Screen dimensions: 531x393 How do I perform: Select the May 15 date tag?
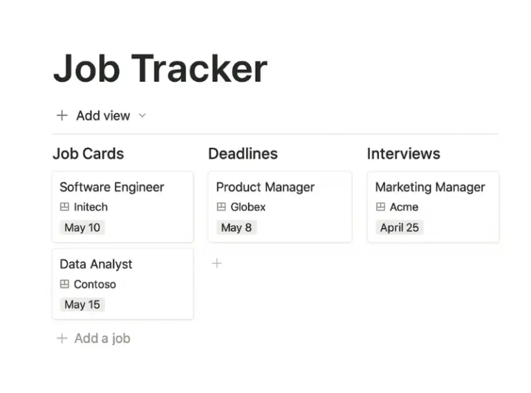tap(82, 304)
